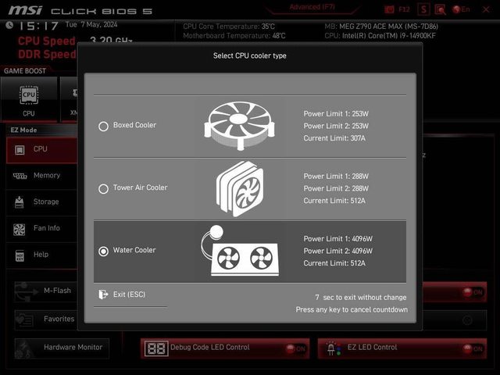This screenshot has height=375, width=500.
Task: Toggle the red ON switch above EZ LED Control
Action: coord(473,292)
